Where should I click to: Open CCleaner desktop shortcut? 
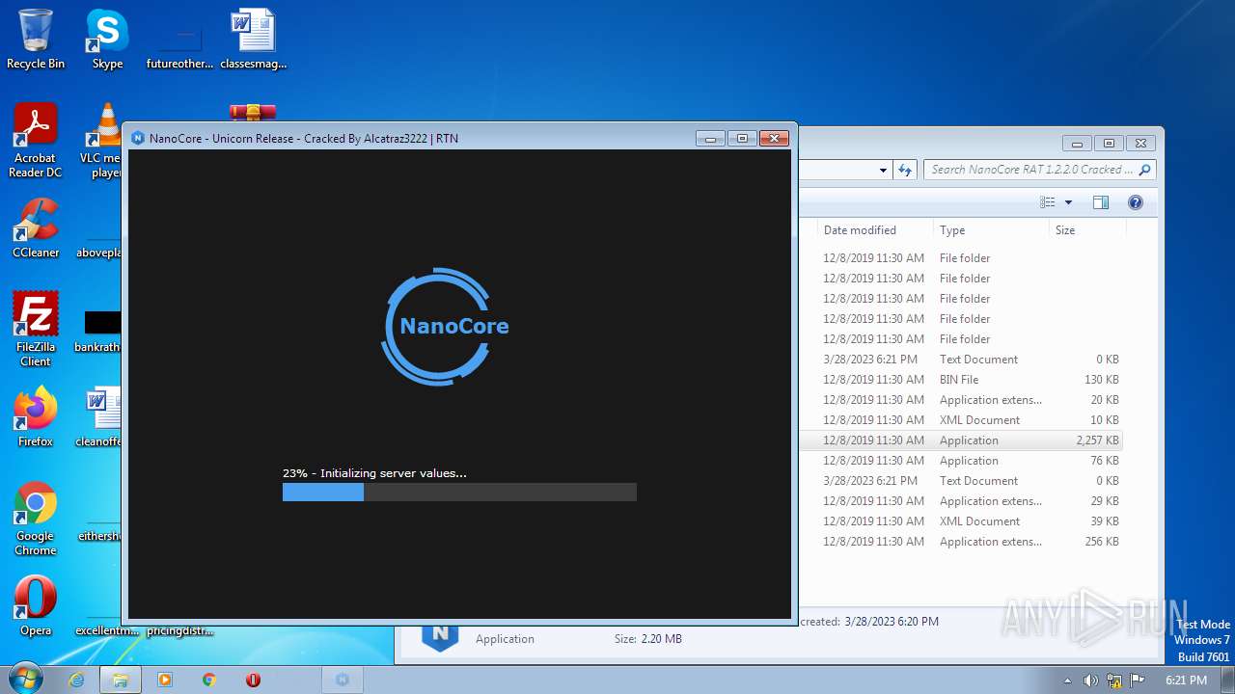click(36, 228)
